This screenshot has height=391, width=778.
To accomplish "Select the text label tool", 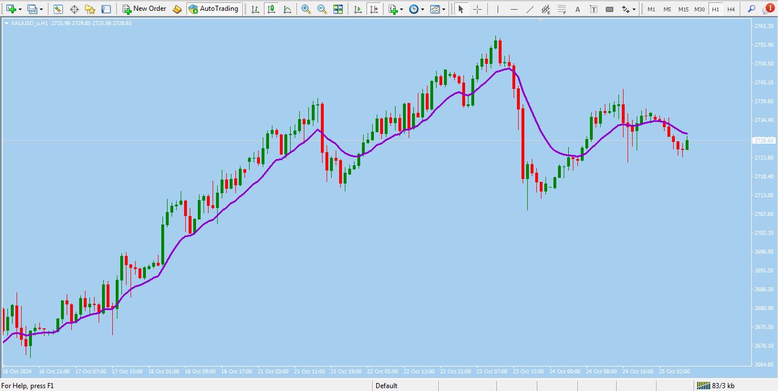I will coord(593,9).
